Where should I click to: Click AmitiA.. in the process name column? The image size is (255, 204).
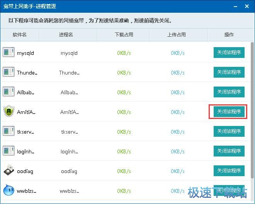[x=70, y=112]
